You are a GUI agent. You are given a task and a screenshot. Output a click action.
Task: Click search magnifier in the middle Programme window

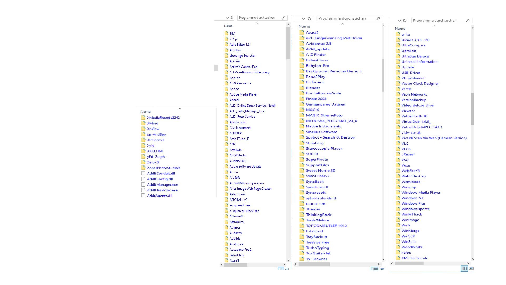coord(378,18)
